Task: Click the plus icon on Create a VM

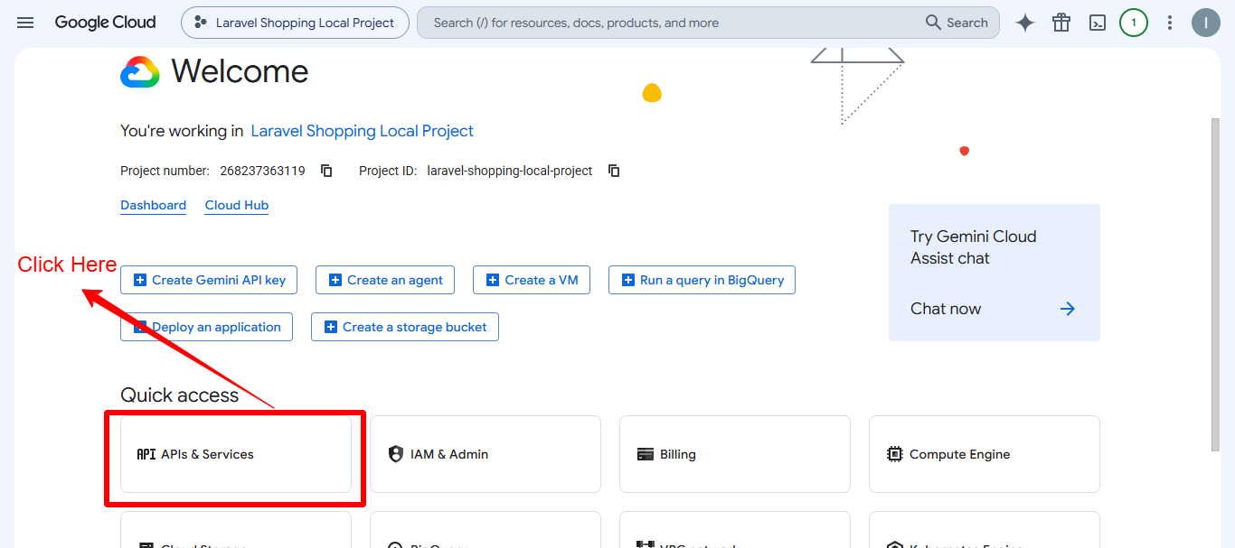Action: [x=493, y=280]
